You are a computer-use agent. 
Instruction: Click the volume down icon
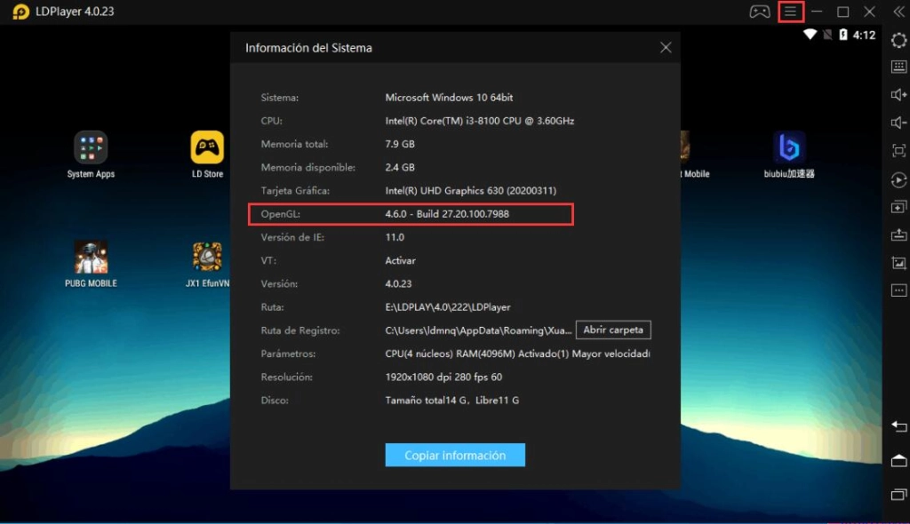(x=898, y=123)
